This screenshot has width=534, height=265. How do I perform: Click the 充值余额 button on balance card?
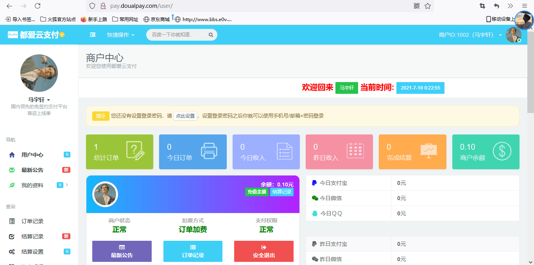(257, 192)
